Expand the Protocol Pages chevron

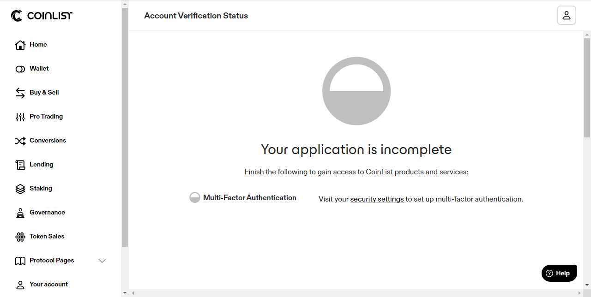tap(103, 261)
